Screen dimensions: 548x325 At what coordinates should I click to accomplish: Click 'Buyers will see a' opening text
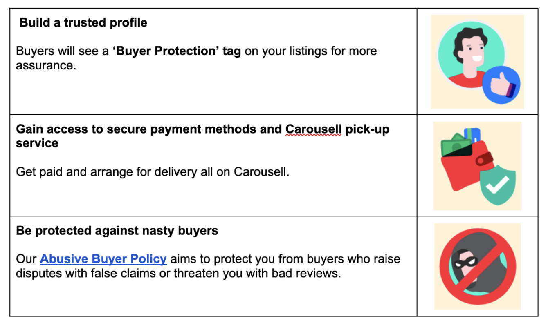(62, 51)
